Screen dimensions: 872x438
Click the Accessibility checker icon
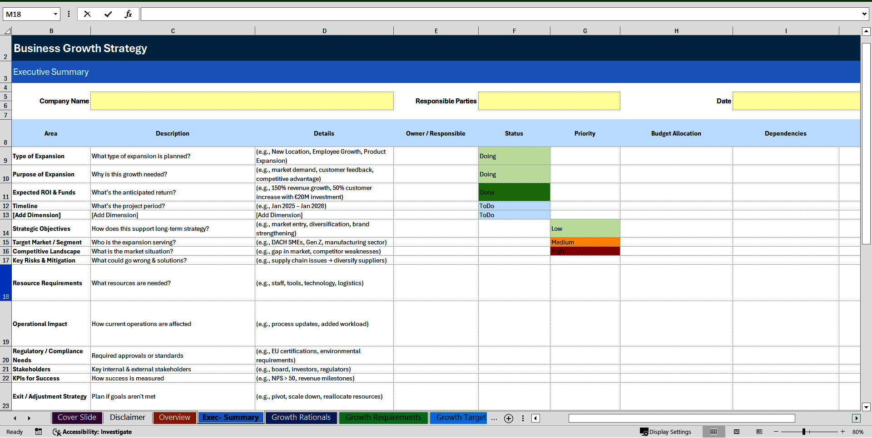[57, 432]
